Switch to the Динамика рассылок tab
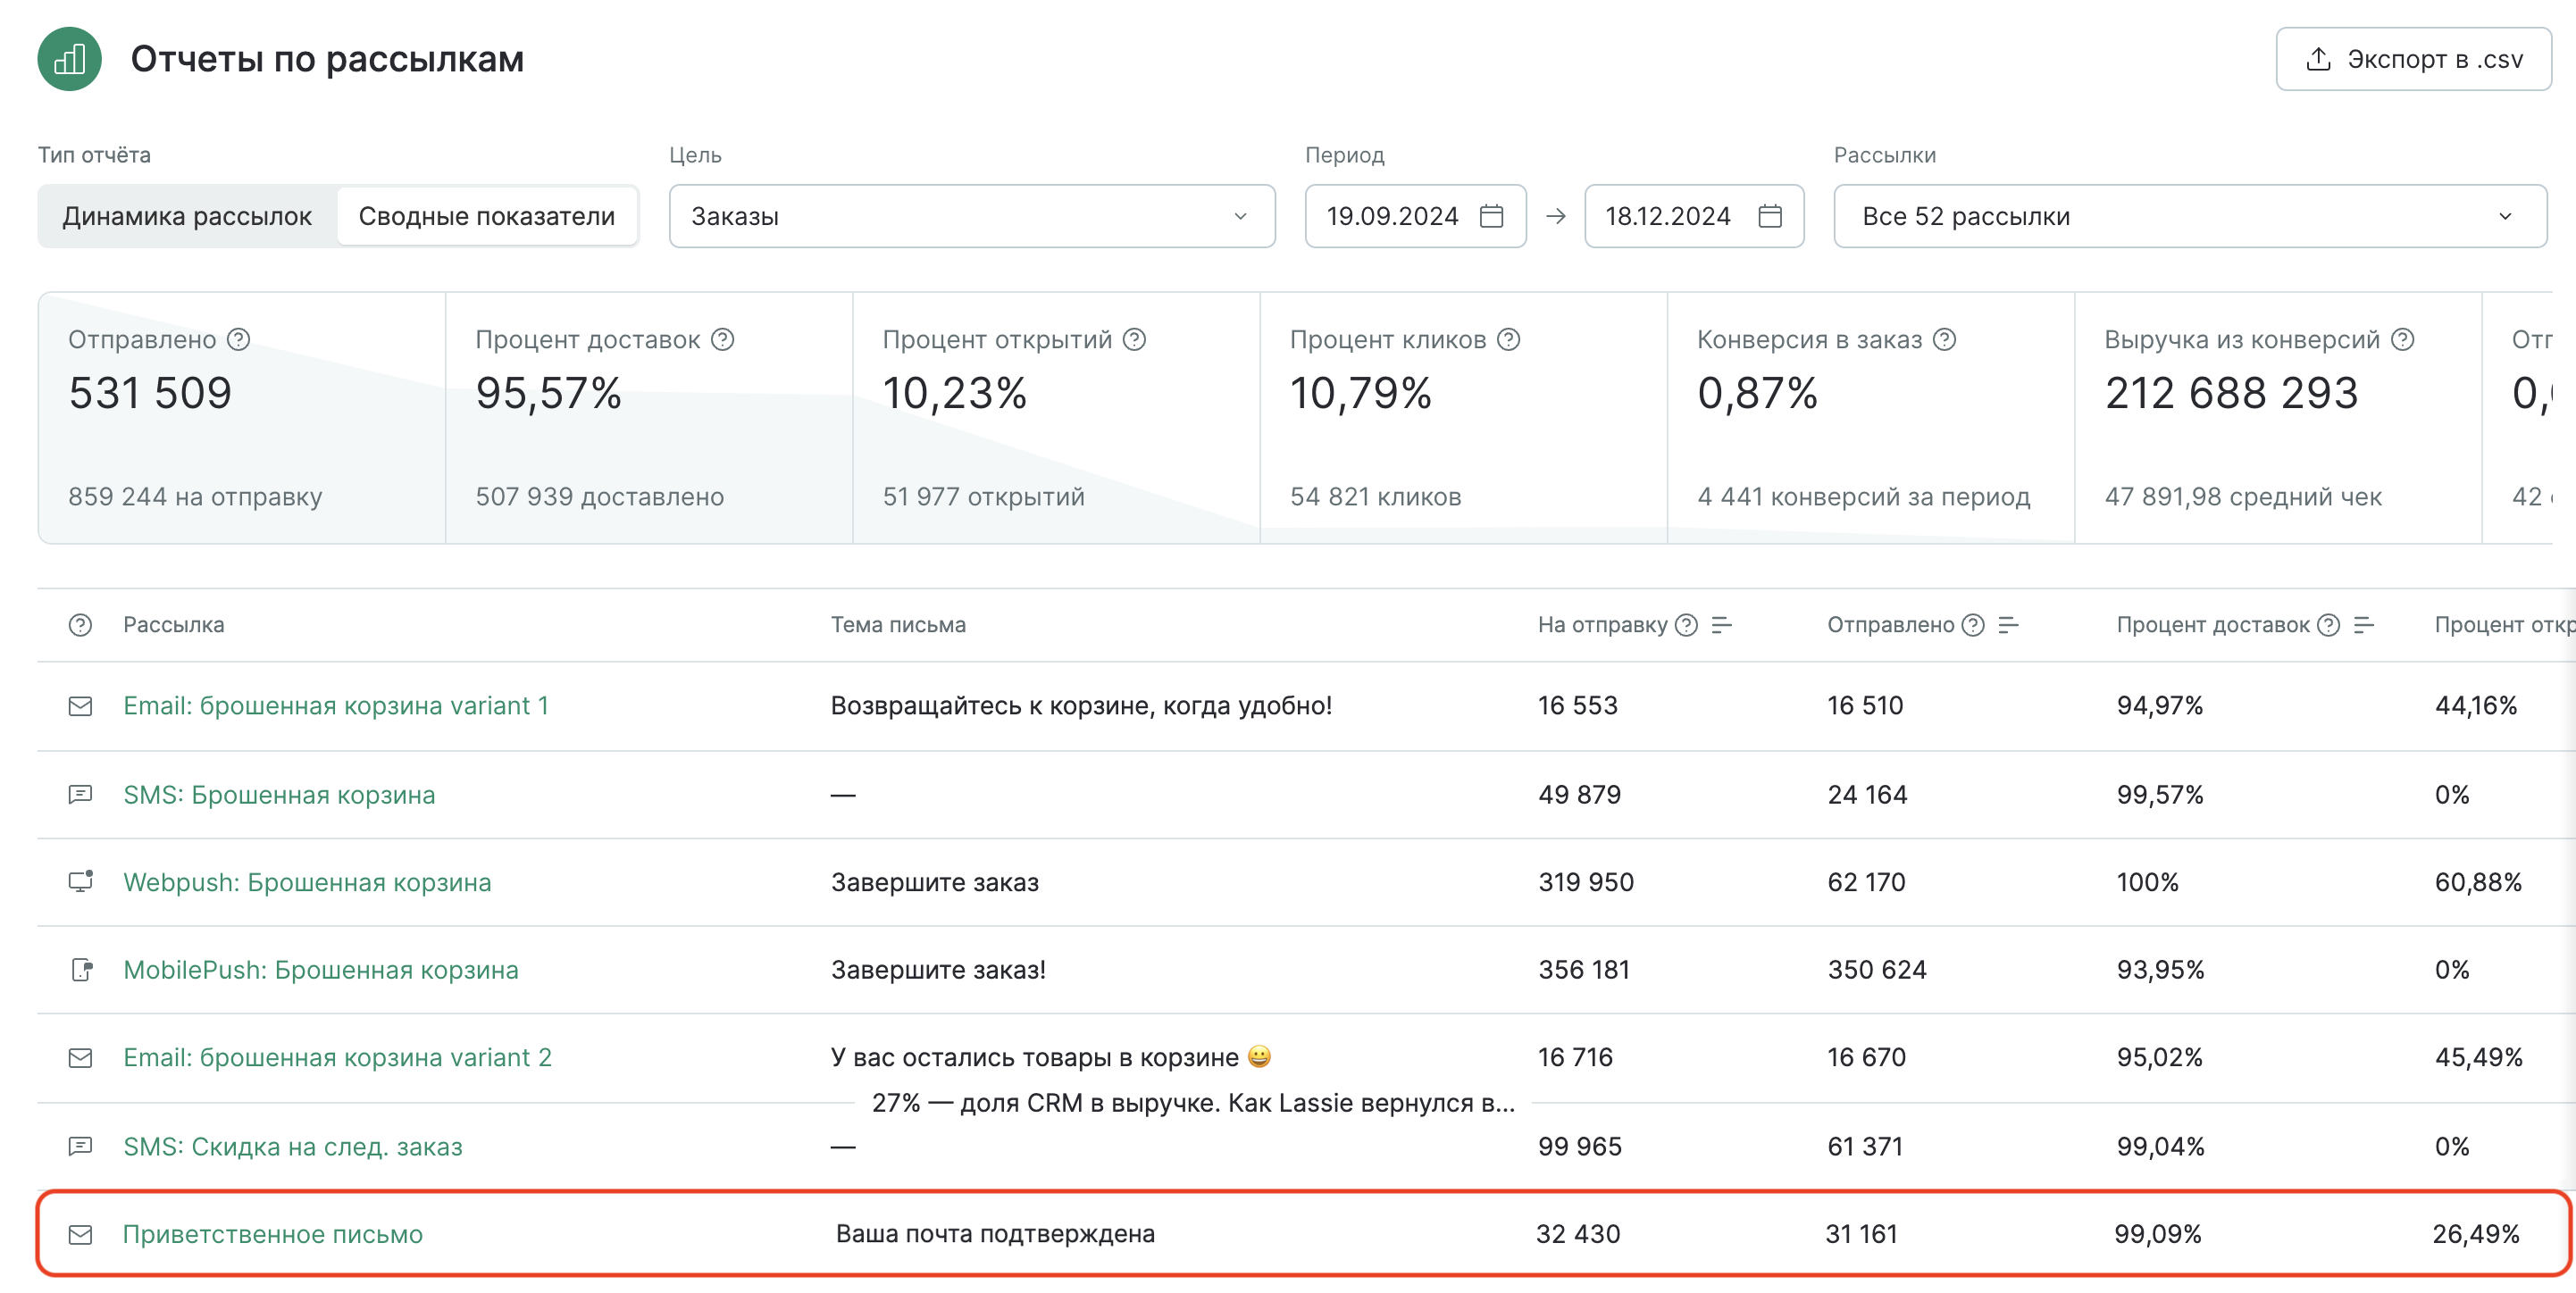Image resolution: width=2576 pixels, height=1293 pixels. click(x=187, y=216)
